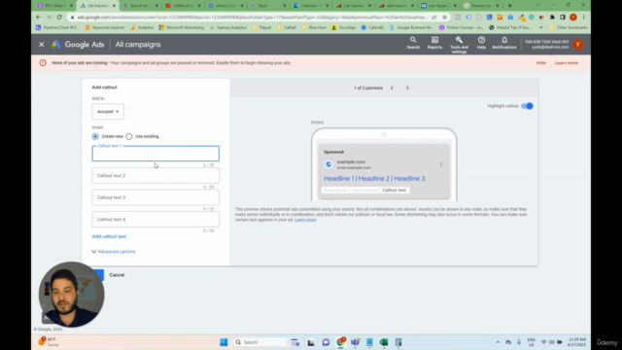Screen dimensions: 622x350
Task: Switch to the PPC Advertising tab
Action: coord(54,6)
